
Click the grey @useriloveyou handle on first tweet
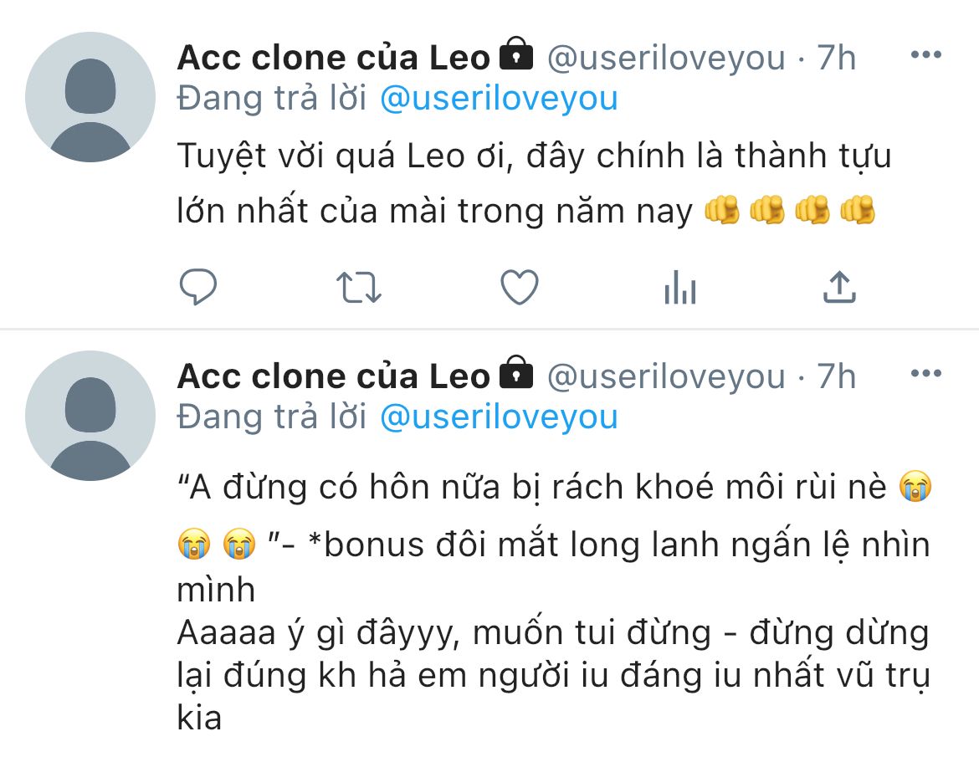pos(666,58)
